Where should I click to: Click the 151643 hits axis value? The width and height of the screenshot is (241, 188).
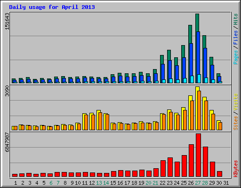[7, 21]
